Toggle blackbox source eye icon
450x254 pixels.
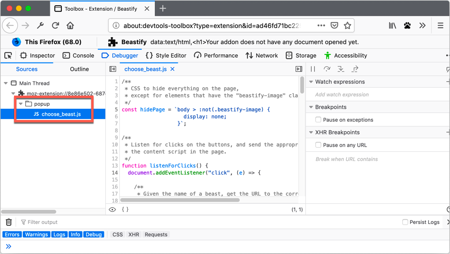pyautogui.click(x=112, y=209)
